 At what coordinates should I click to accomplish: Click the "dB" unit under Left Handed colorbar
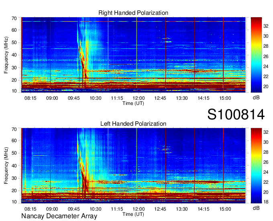256,208
